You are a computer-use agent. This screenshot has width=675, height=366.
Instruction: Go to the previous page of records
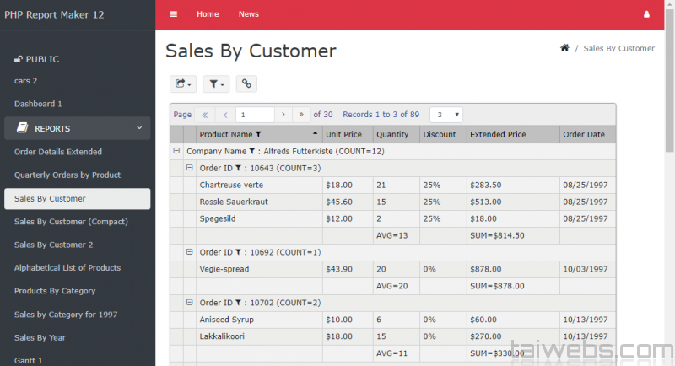(x=225, y=115)
